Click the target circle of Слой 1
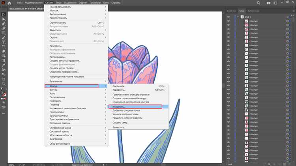This screenshot has width=296, height=166. click(x=287, y=17)
